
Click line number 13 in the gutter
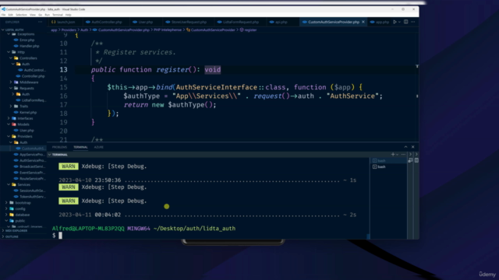pos(63,69)
